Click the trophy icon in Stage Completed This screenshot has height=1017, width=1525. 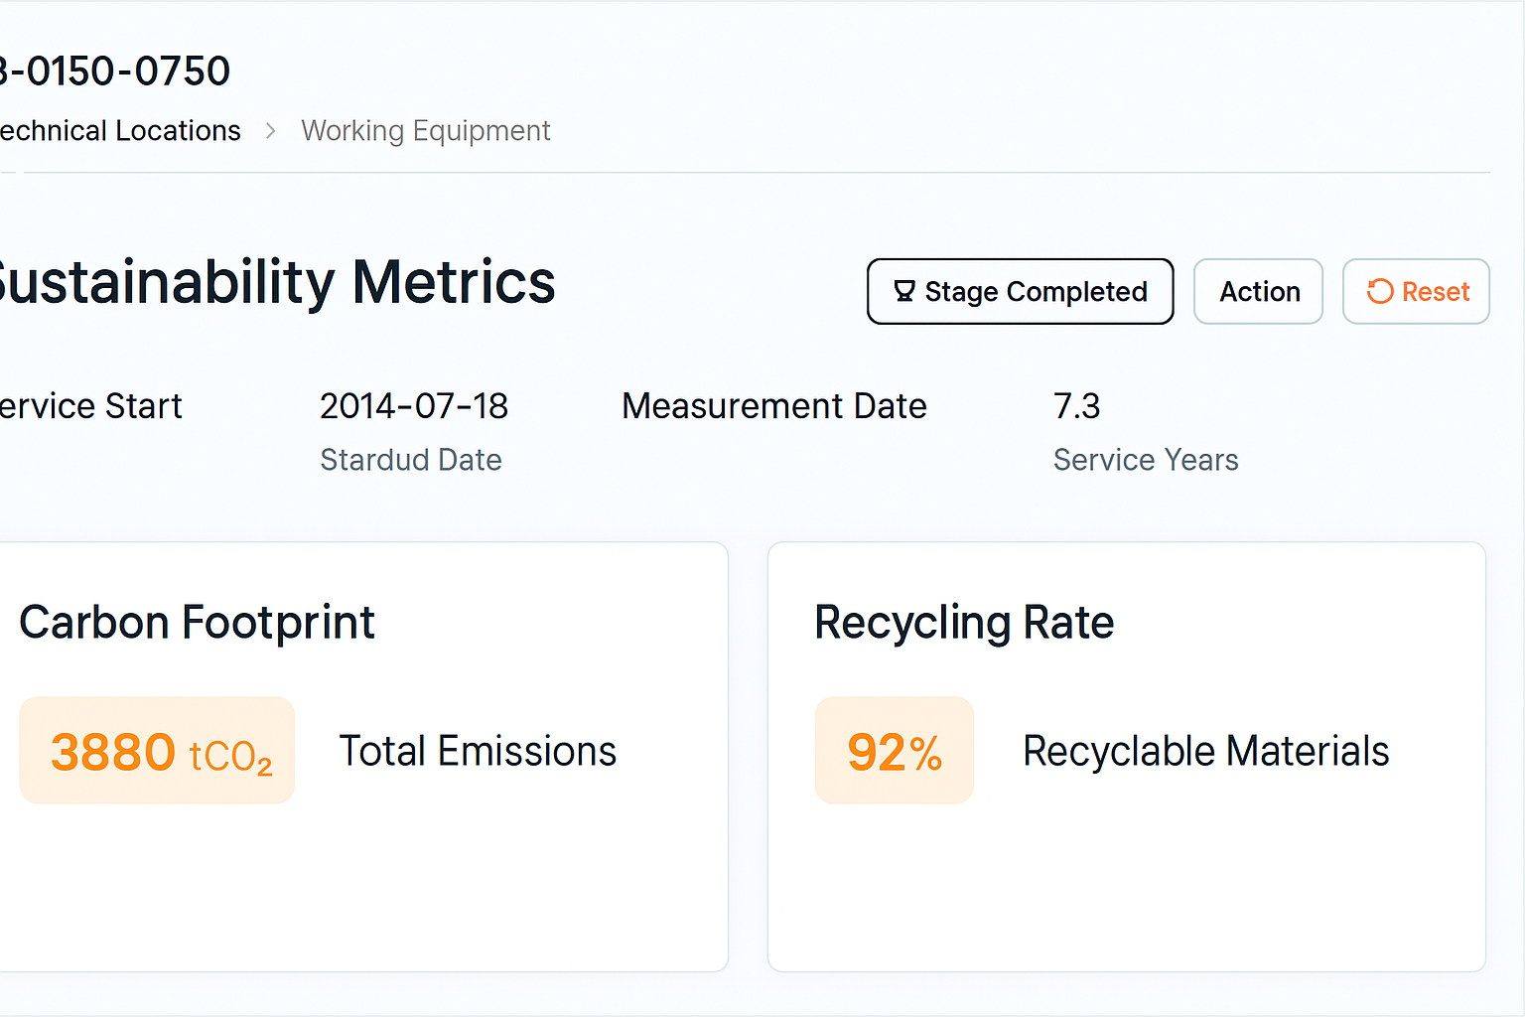coord(903,291)
